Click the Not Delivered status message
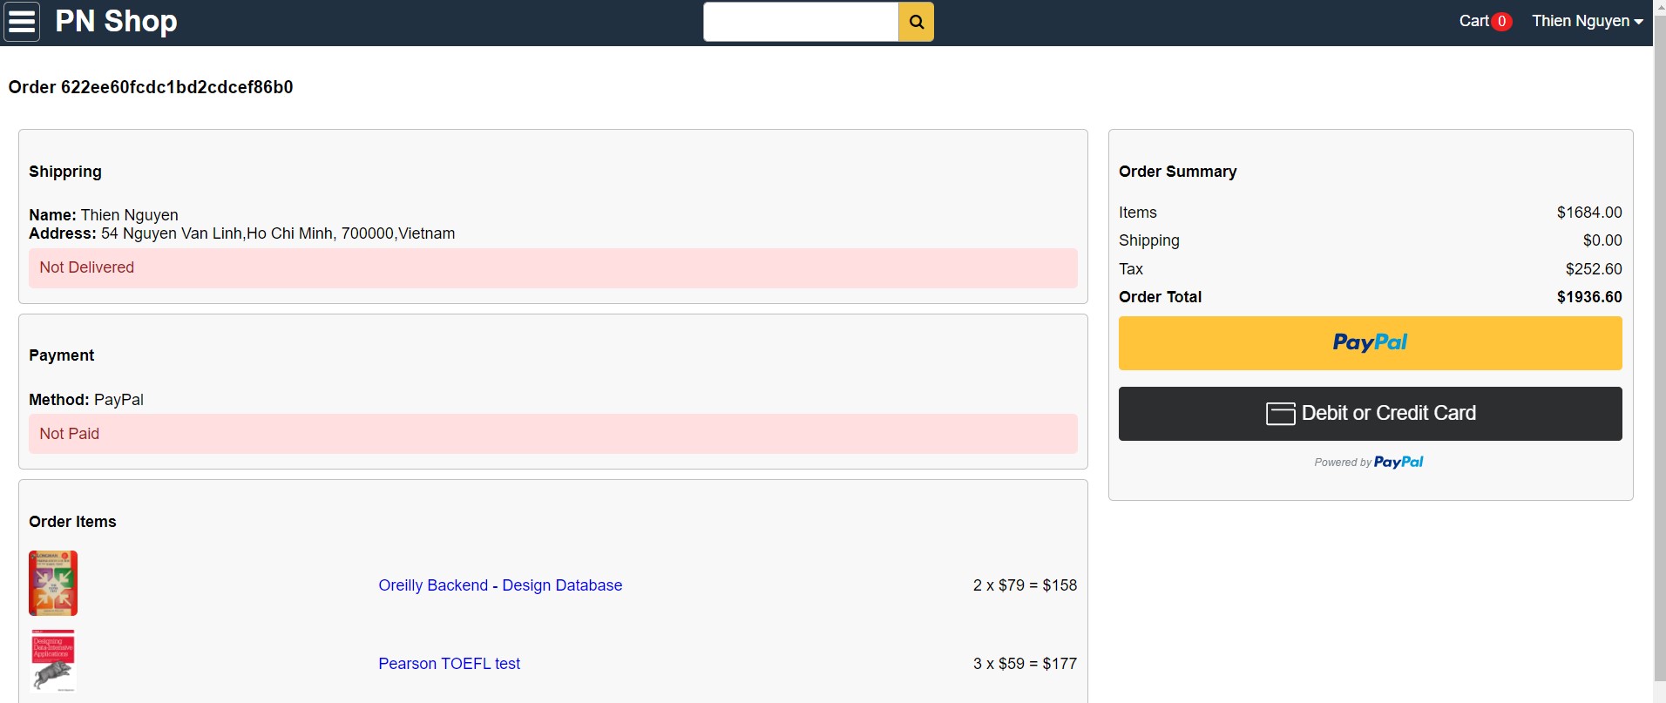This screenshot has width=1666, height=703. pyautogui.click(x=553, y=268)
